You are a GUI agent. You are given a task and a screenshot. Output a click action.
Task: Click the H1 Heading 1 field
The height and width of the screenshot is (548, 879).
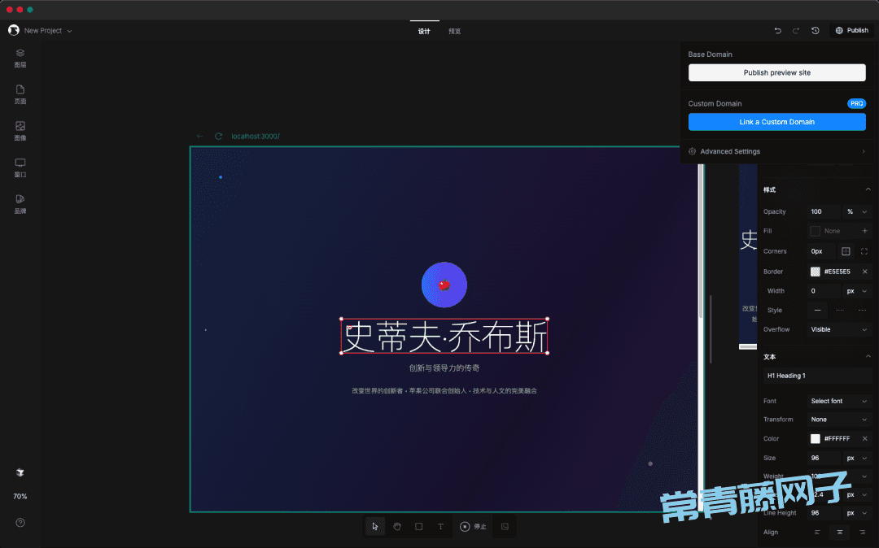coord(817,376)
